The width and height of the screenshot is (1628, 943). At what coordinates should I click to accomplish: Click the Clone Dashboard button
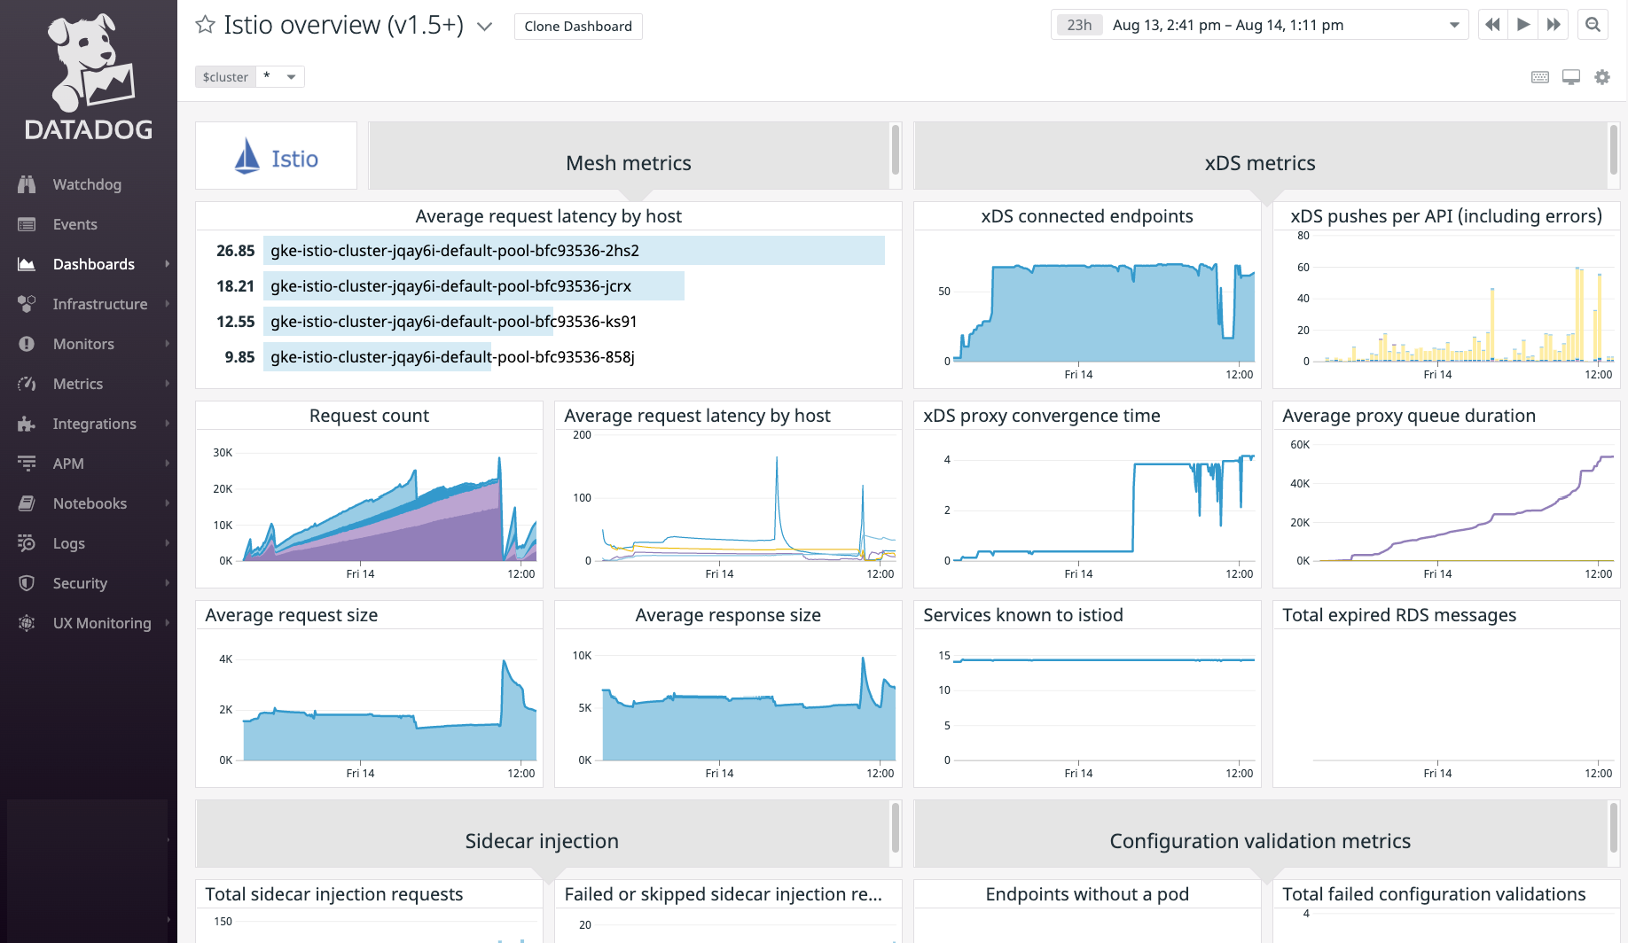tap(577, 26)
